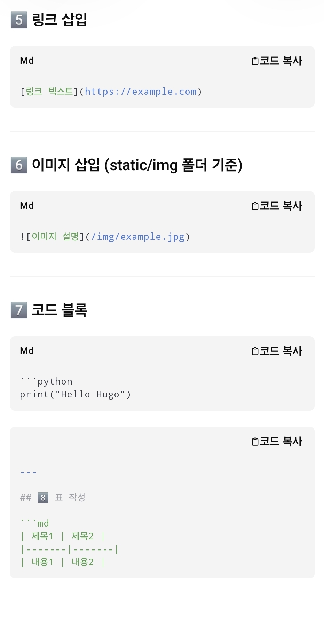Click the 코드 블록 heading
324x617 pixels.
(x=60, y=310)
